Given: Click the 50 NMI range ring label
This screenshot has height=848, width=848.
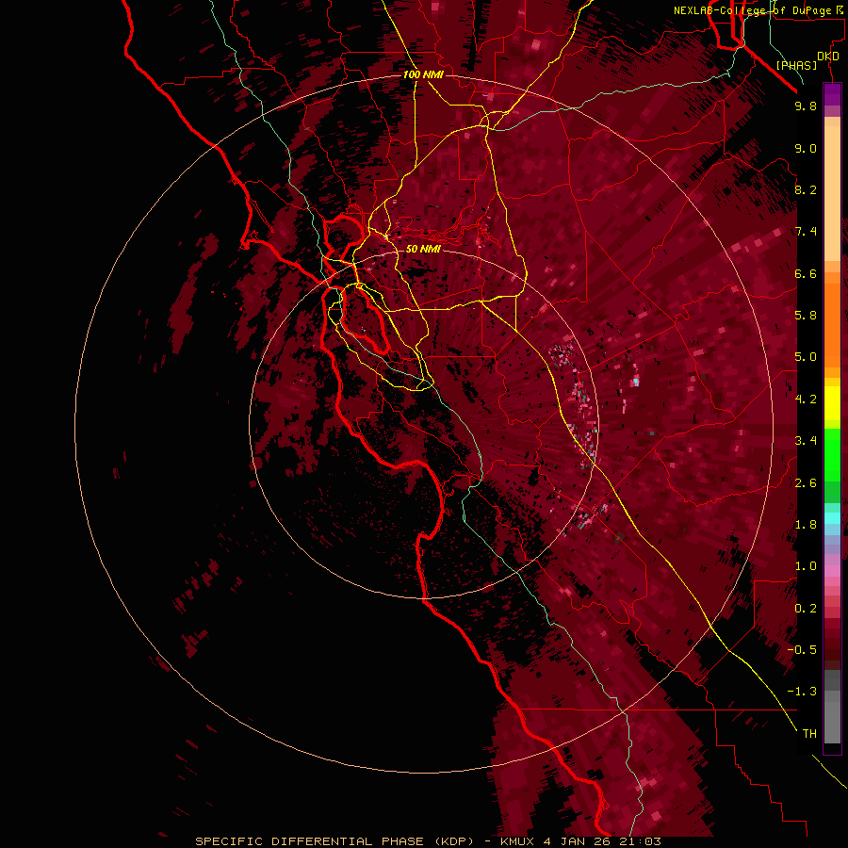Looking at the screenshot, I should [x=423, y=249].
